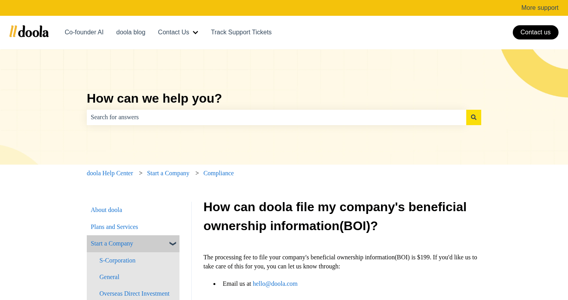Open Contact Us menu item

point(174,32)
